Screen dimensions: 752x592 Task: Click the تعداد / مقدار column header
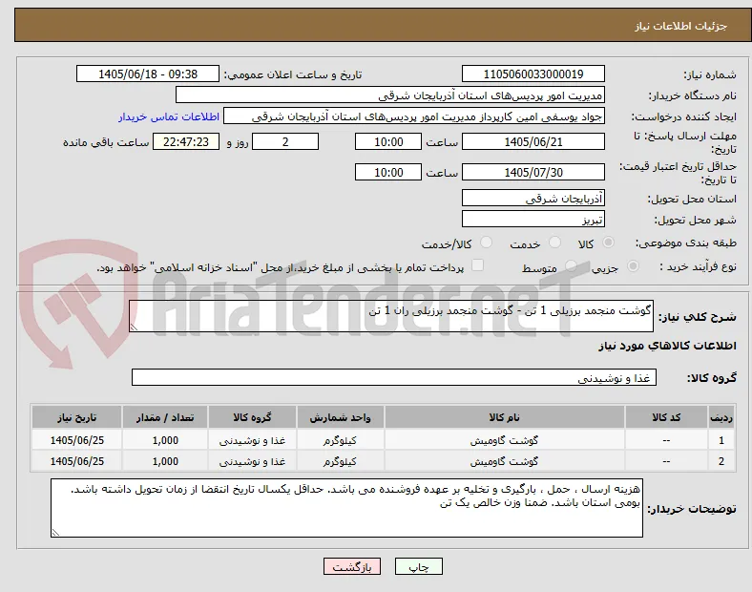coord(165,417)
